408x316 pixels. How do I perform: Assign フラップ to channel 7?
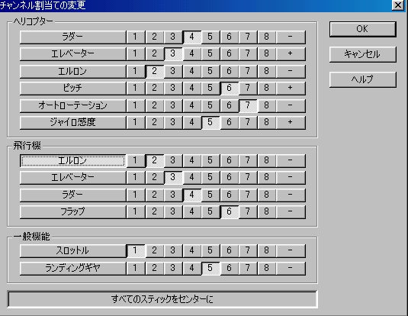(248, 211)
